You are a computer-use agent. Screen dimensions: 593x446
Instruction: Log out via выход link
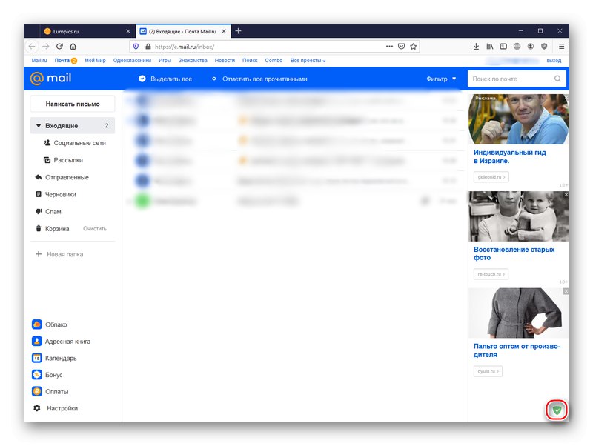click(554, 61)
